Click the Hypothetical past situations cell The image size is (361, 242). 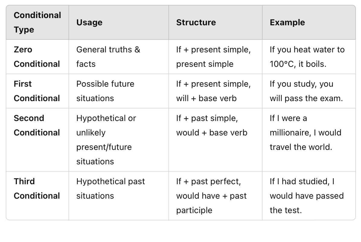coord(110,188)
